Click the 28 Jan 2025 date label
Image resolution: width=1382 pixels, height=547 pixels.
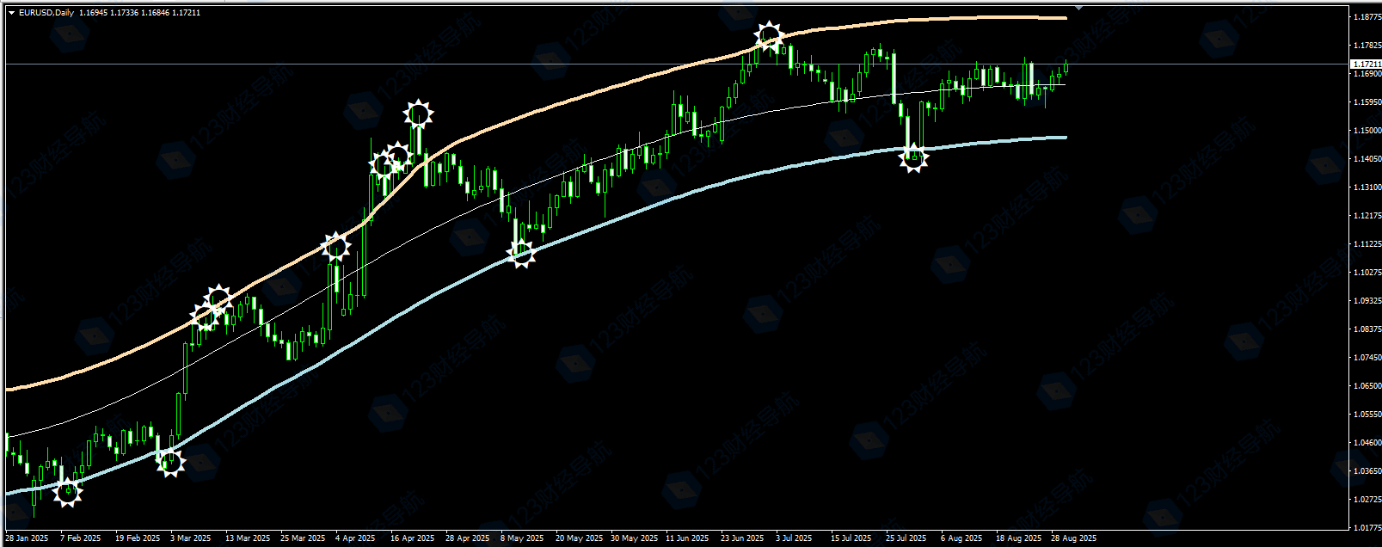pyautogui.click(x=27, y=538)
